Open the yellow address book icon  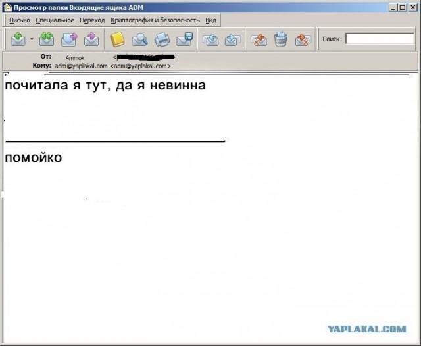pyautogui.click(x=117, y=39)
